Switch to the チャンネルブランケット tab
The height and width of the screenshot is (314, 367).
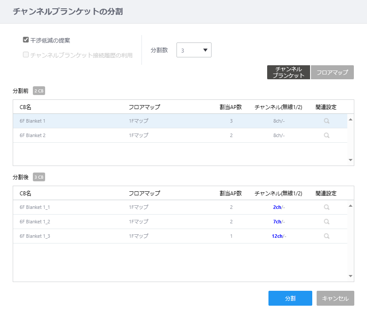point(288,72)
